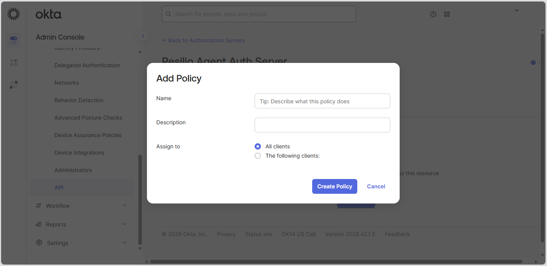
Task: Open the Privacy footer link
Action: coord(226,234)
